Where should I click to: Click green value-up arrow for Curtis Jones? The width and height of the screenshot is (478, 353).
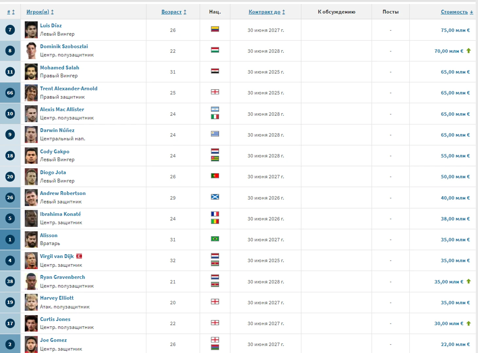(469, 323)
